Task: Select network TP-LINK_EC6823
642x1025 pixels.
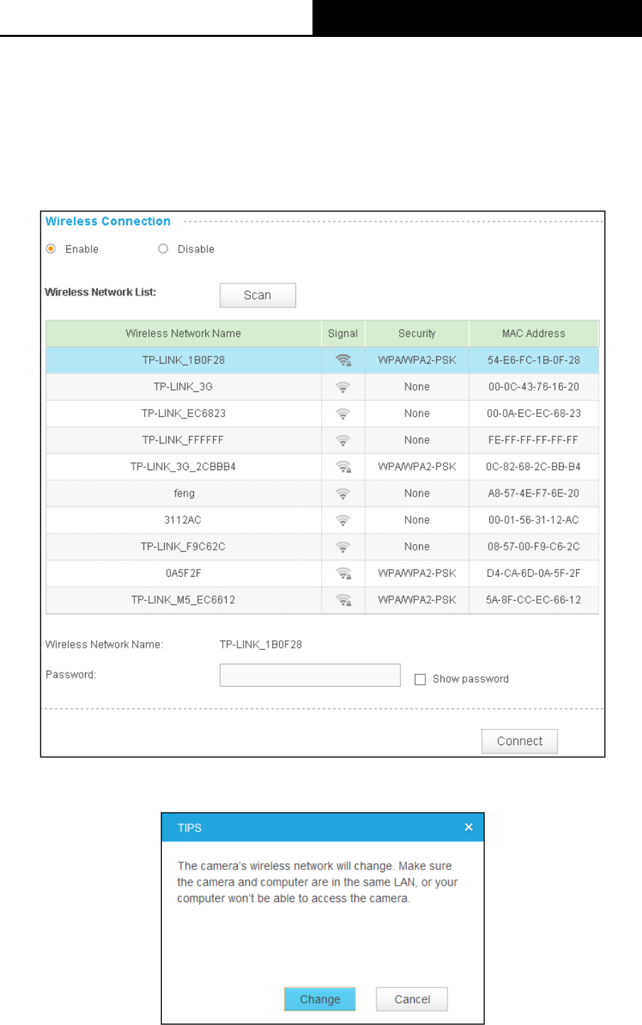Action: [x=183, y=413]
